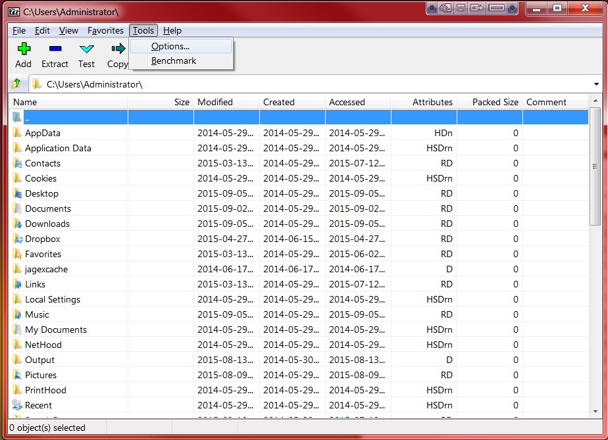The image size is (608, 440).
Task: Click the vertical scrollbar in file list
Action: [x=595, y=263]
